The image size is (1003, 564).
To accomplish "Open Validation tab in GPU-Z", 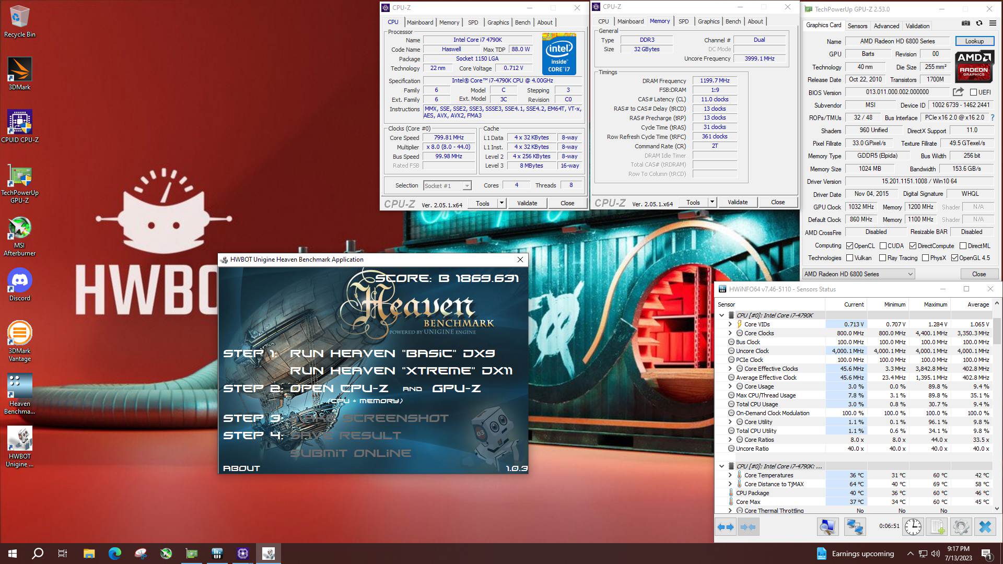I will [917, 26].
